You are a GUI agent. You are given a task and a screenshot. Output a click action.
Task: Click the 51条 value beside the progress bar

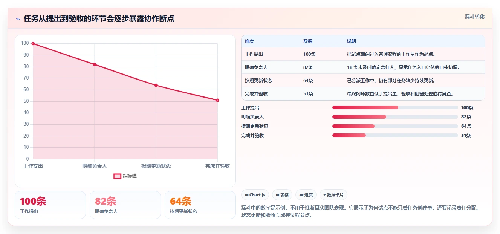pos(466,135)
